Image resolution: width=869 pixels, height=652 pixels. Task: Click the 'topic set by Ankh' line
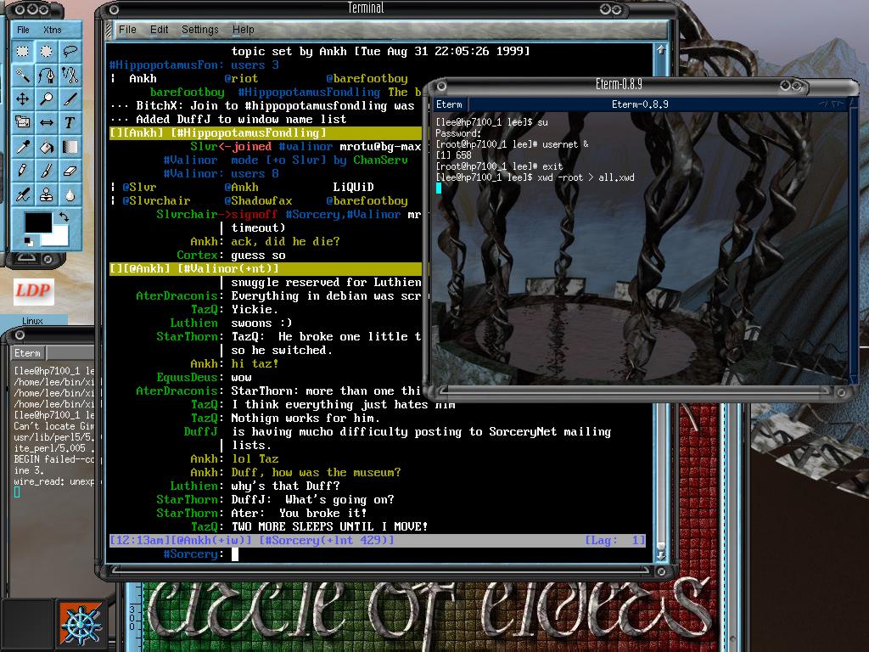click(x=381, y=51)
